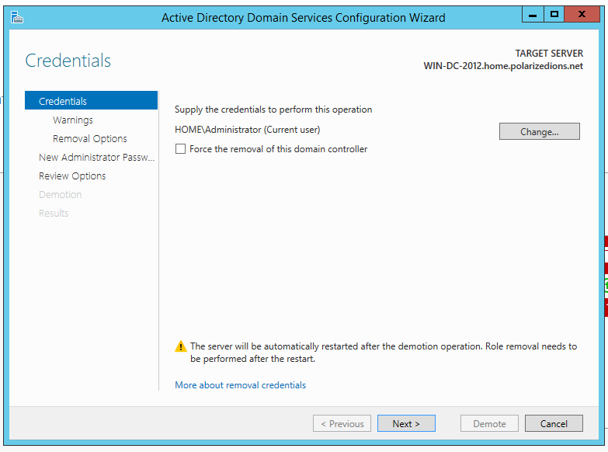Click the Demotion step in the sidebar

tap(61, 195)
